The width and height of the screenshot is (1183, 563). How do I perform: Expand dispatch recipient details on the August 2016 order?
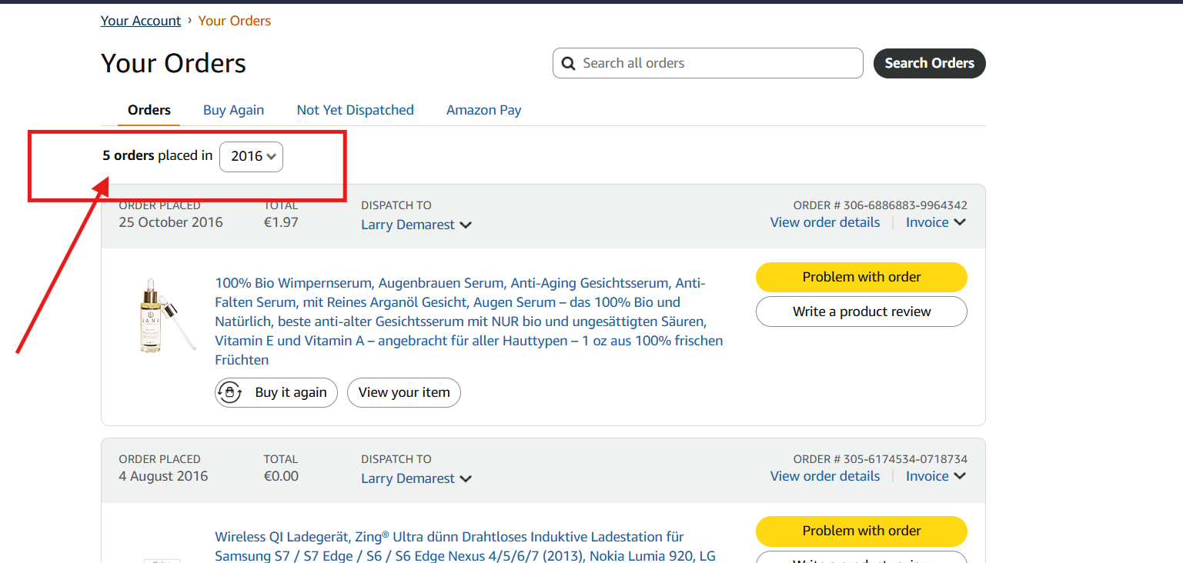point(416,478)
